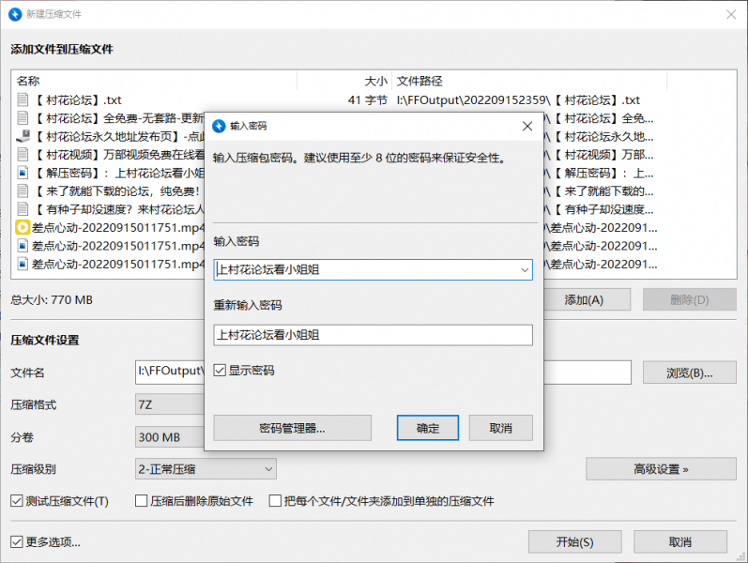The image size is (748, 563).
Task: Click the file icon beside 【村花视频】 entry
Action: (23, 155)
